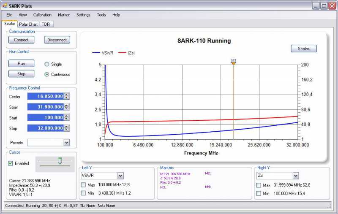Click the Right Y Max value '31.999.894 MHz 62,8'
The height and width of the screenshot is (214, 338).
coord(292,185)
